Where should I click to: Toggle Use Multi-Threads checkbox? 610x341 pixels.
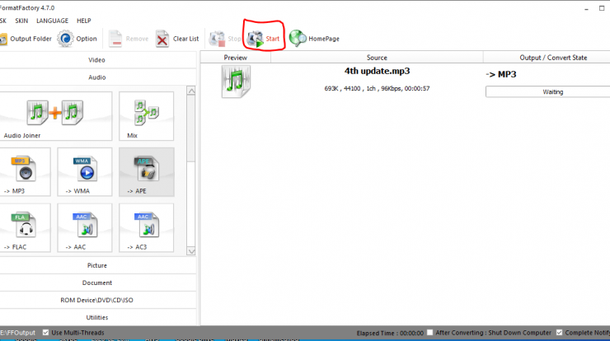pyautogui.click(x=45, y=333)
